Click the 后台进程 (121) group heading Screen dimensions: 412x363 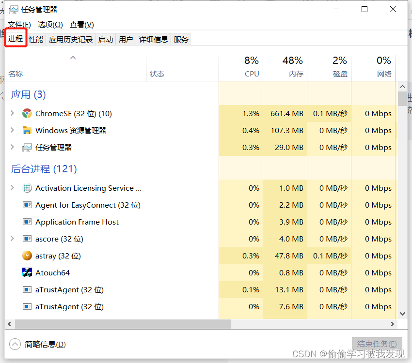(44, 169)
